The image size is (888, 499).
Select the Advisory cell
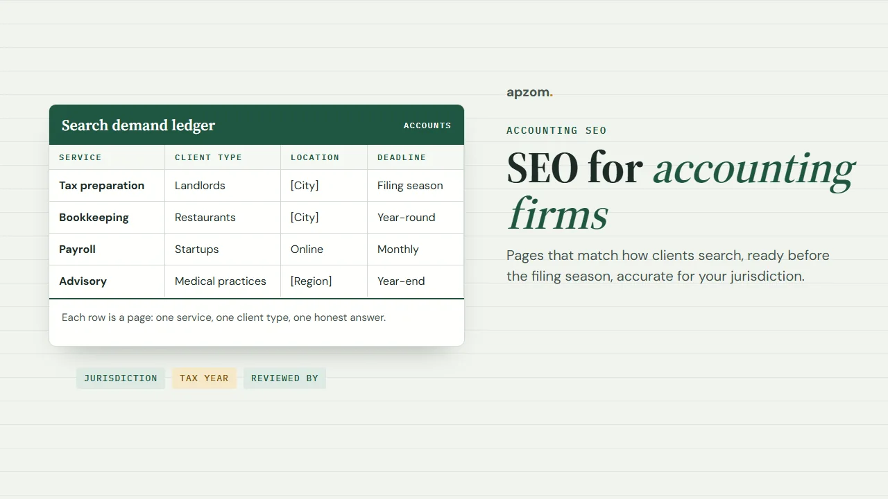coord(107,281)
